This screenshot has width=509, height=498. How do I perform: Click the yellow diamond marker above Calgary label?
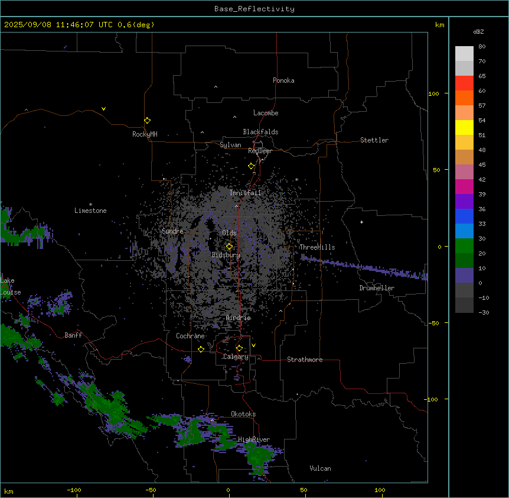[239, 348]
